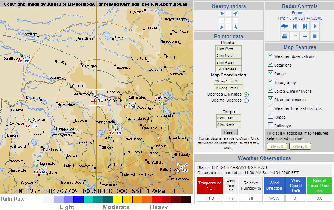Screen dimensions: 334x210
Task: Click the Origin '0 km North' field
Action: tap(229, 125)
